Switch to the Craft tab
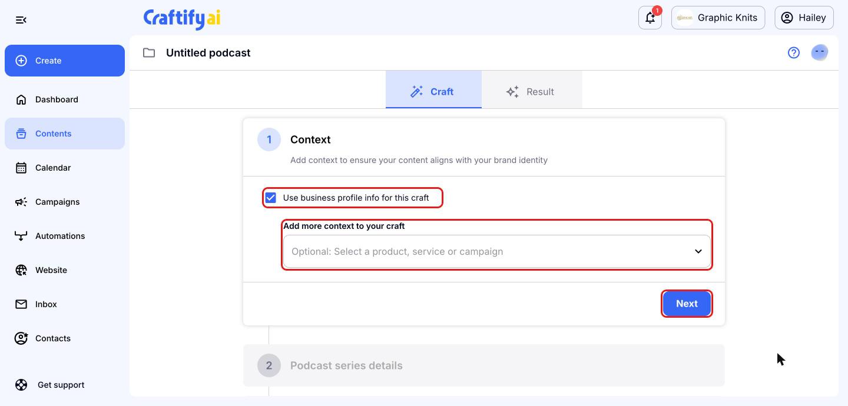848x406 pixels. pos(433,89)
